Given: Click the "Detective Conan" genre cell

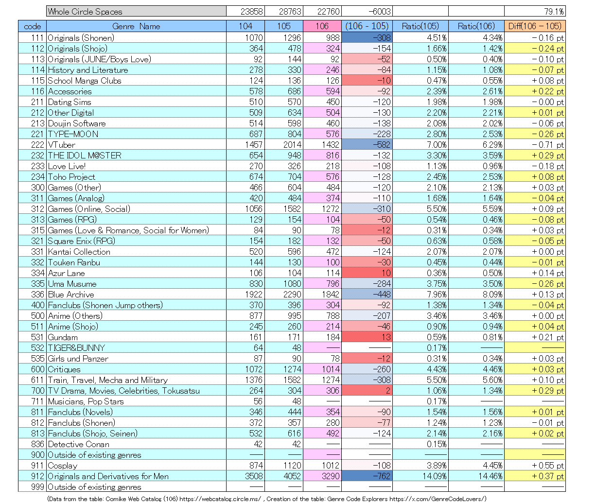Looking at the screenshot, I should pyautogui.click(x=136, y=444).
